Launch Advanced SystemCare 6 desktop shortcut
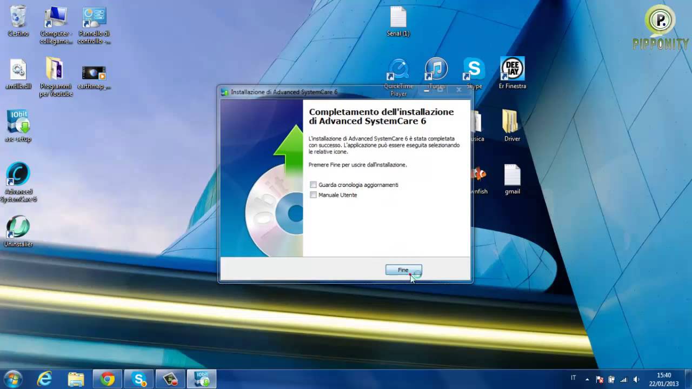692x389 pixels. (x=18, y=182)
